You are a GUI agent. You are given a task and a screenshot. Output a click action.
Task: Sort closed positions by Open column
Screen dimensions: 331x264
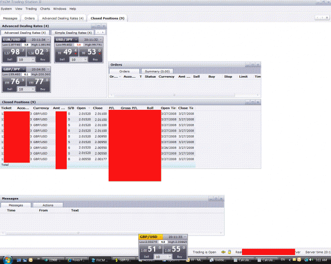pyautogui.click(x=81, y=108)
